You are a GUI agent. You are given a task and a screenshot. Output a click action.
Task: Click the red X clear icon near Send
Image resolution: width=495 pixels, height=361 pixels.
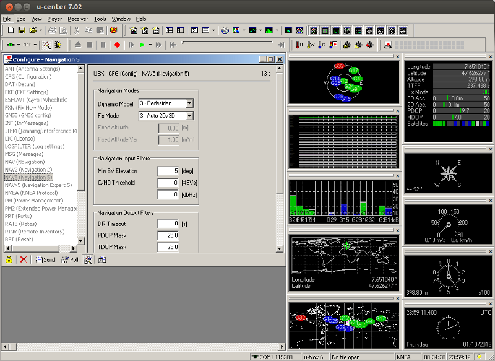(x=24, y=259)
